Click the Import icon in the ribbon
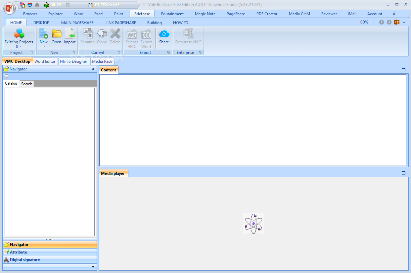This screenshot has height=273, width=411. coord(70,33)
